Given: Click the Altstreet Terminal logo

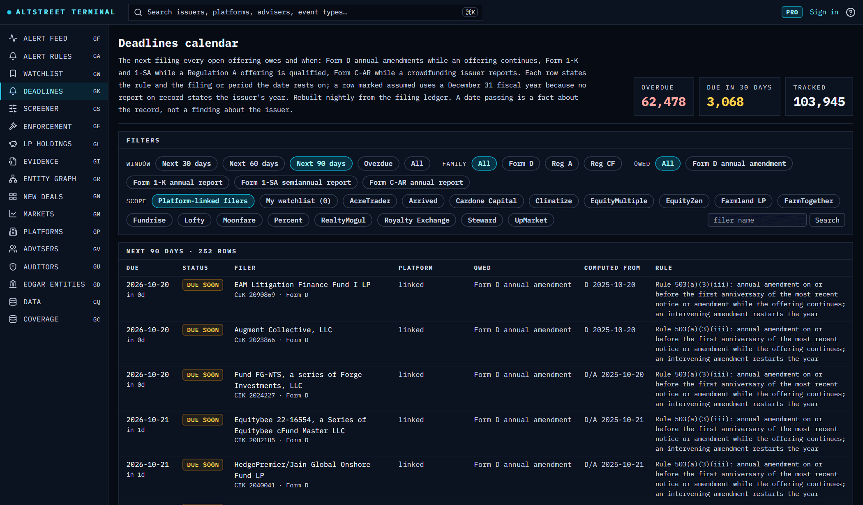Looking at the screenshot, I should click(61, 12).
